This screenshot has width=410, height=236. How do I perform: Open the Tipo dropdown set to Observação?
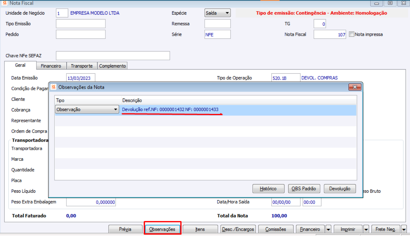click(x=87, y=110)
